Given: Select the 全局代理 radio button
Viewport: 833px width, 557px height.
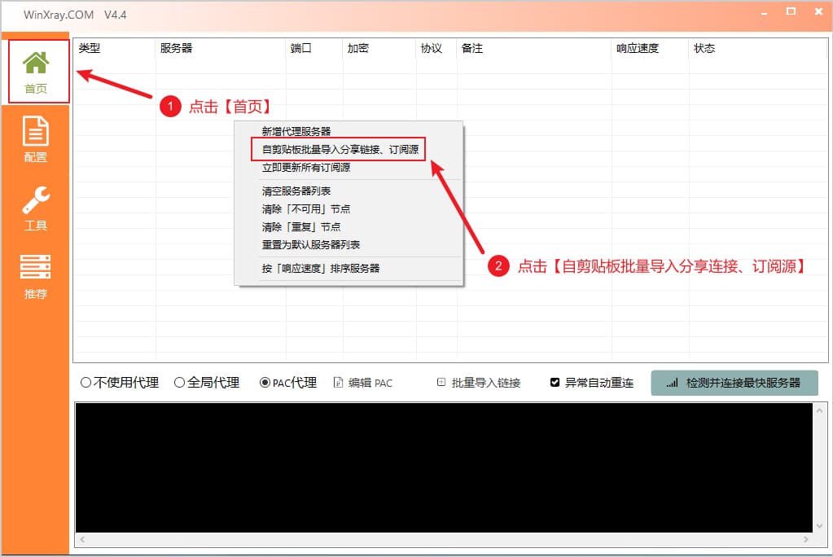Looking at the screenshot, I should point(180,383).
